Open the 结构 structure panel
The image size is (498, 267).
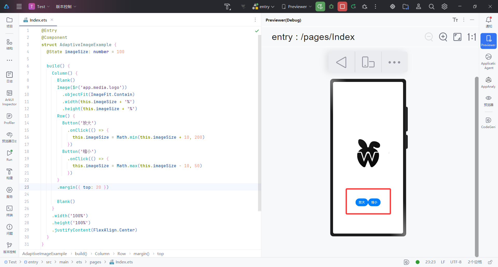point(9,44)
